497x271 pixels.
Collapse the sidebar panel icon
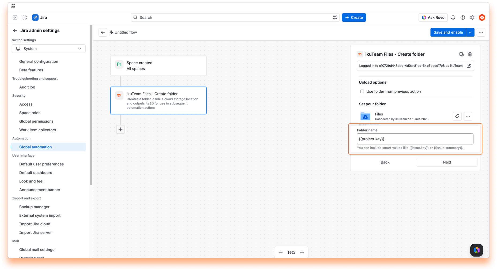point(15,17)
